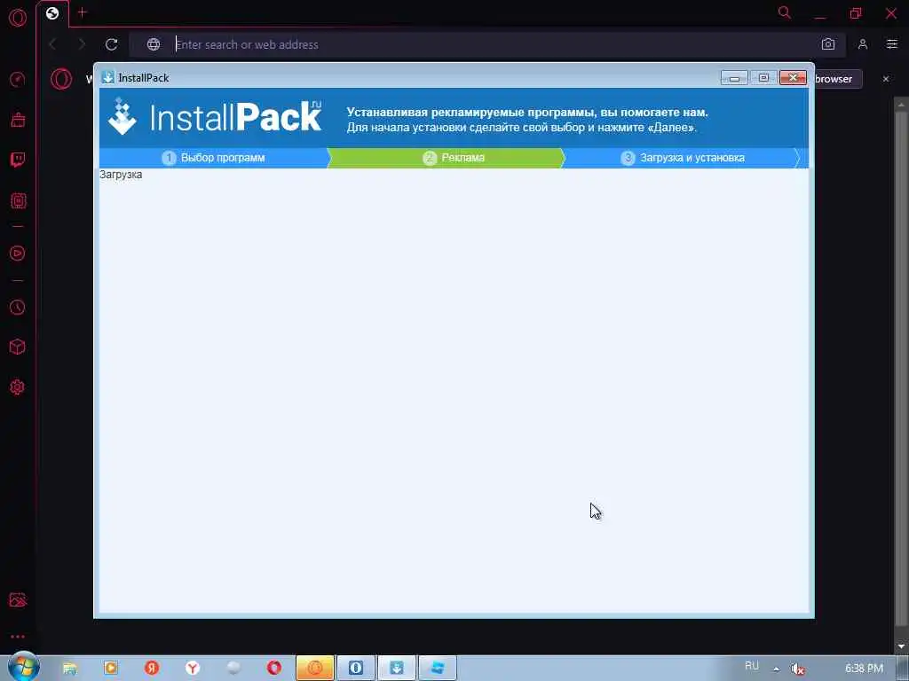Open tab search magnifier in title bar
This screenshot has width=909, height=681.
[785, 12]
